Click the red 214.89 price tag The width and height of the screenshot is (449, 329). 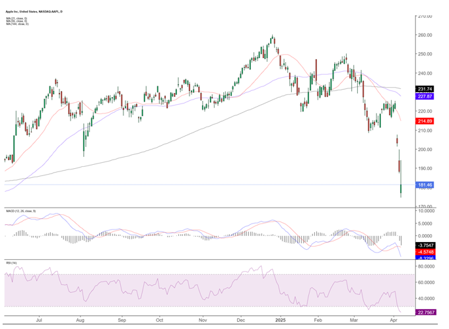click(425, 121)
